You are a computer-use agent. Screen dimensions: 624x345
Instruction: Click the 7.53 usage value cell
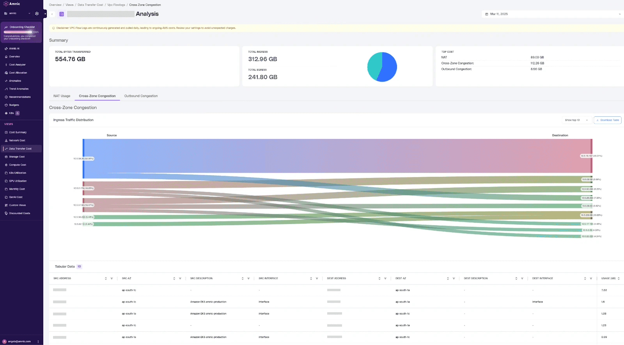point(604,290)
